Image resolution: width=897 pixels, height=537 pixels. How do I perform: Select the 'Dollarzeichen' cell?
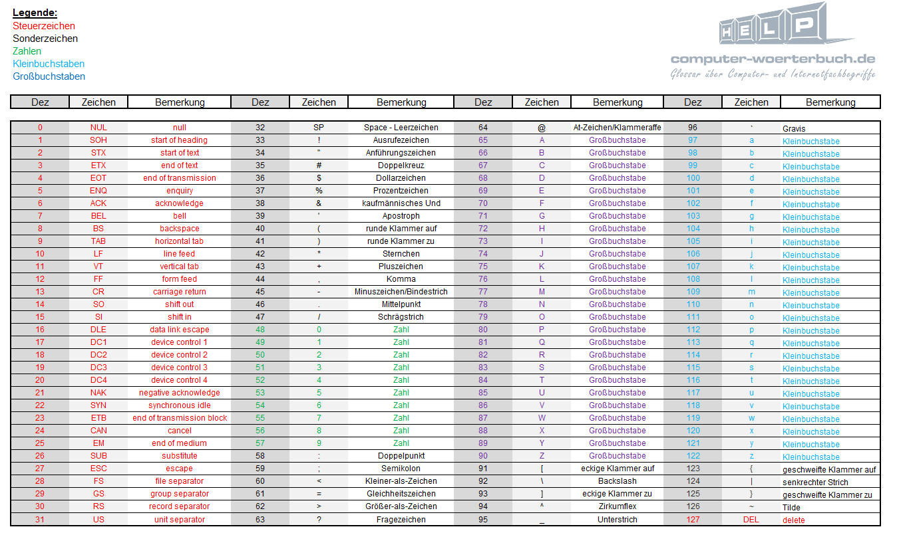[401, 178]
